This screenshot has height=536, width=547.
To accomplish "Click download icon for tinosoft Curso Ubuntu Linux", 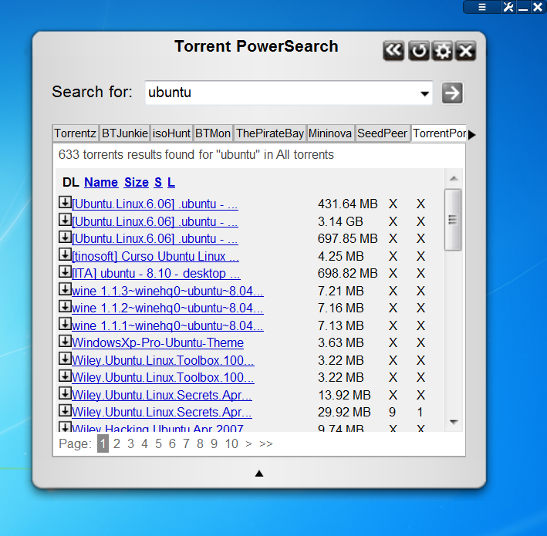I will tap(65, 255).
